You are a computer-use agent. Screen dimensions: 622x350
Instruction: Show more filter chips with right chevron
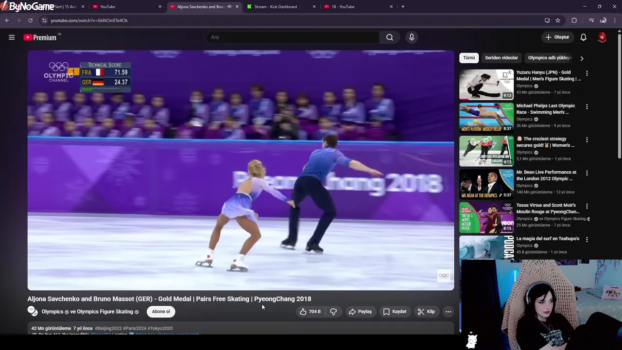point(582,58)
